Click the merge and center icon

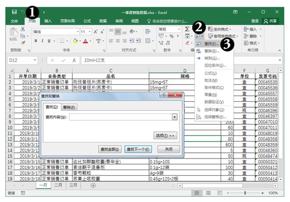148,41
